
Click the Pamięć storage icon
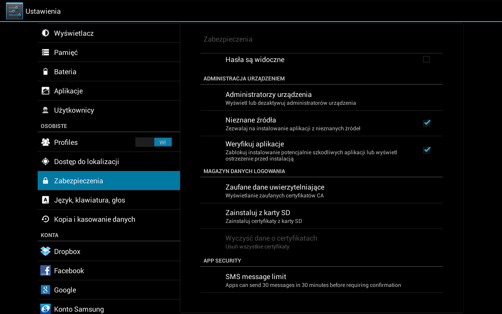click(x=45, y=52)
